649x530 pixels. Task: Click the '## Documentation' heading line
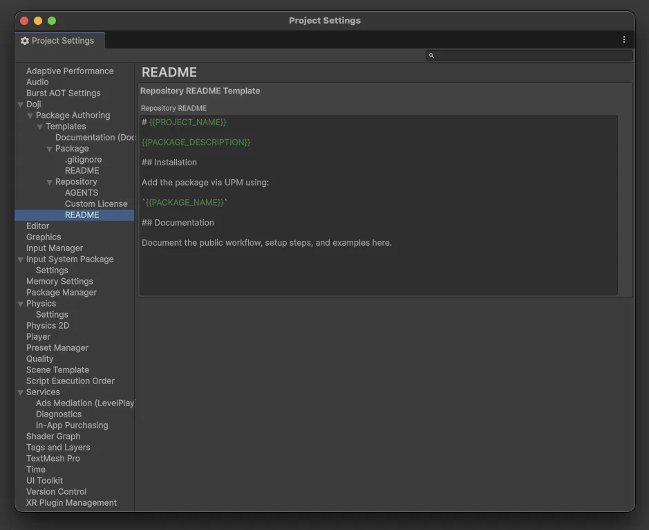178,223
